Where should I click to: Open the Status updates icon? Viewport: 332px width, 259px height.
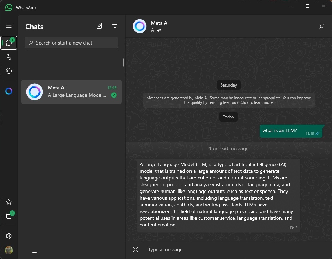click(x=9, y=71)
